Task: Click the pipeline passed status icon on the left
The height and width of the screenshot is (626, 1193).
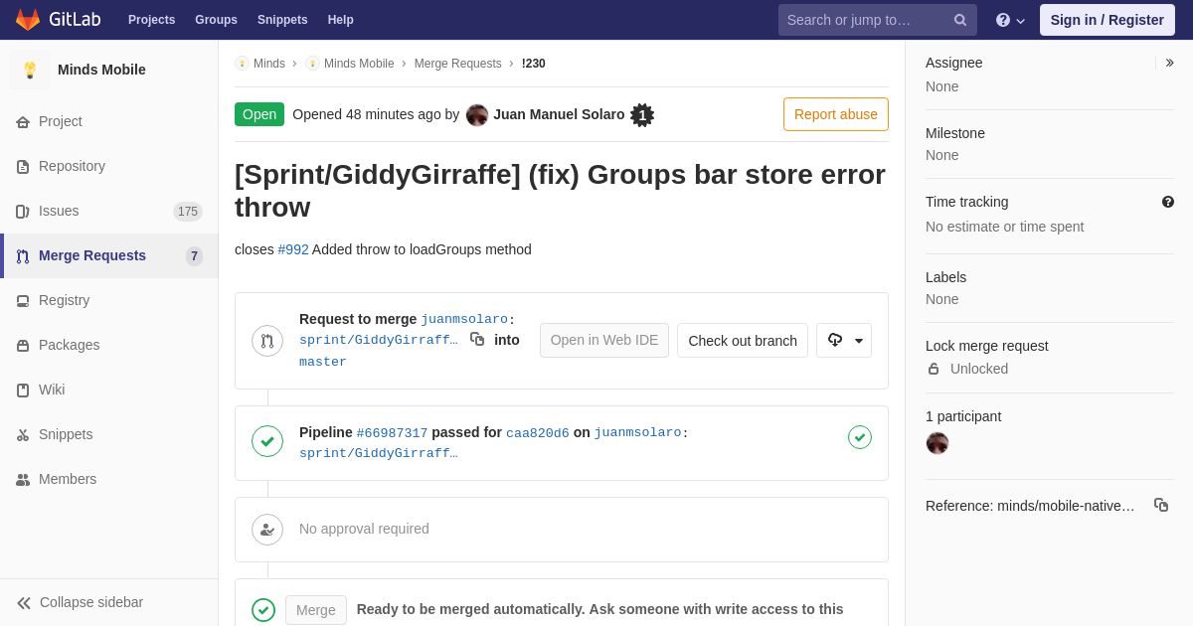Action: (267, 441)
